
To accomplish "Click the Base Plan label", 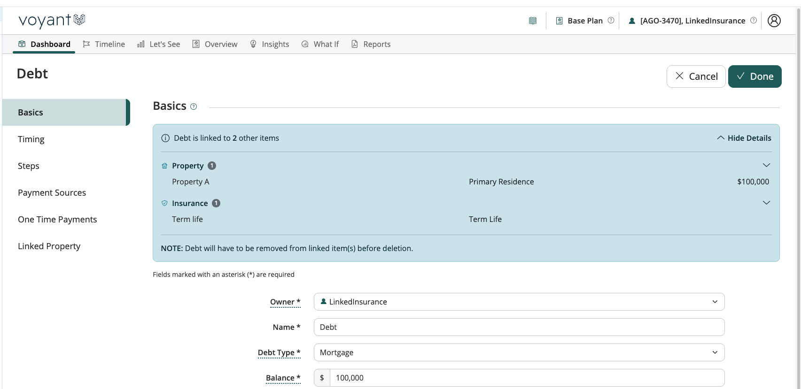I will click(585, 21).
